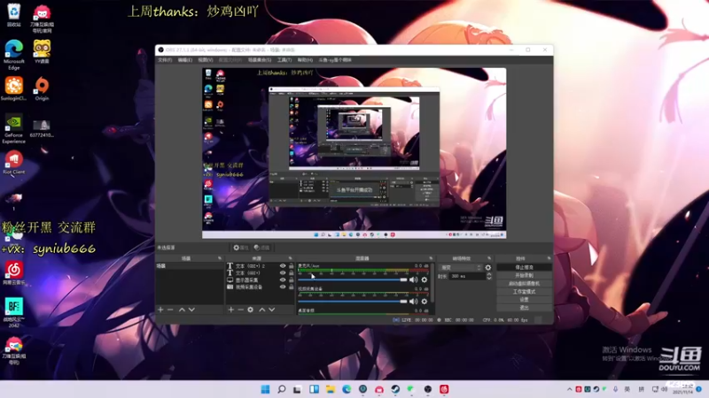Open the 场景集合(S) menu

(260, 60)
